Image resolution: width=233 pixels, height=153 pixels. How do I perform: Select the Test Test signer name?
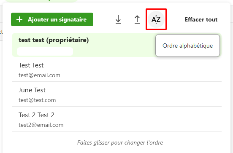[31, 65]
